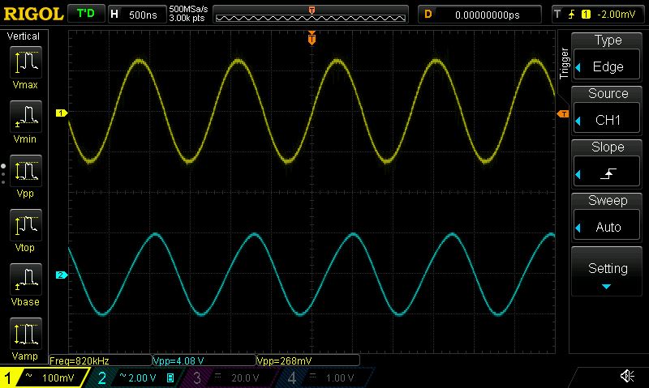Screen dimensions: 649x388
Task: Select the Vmax measurement icon
Action: point(25,63)
